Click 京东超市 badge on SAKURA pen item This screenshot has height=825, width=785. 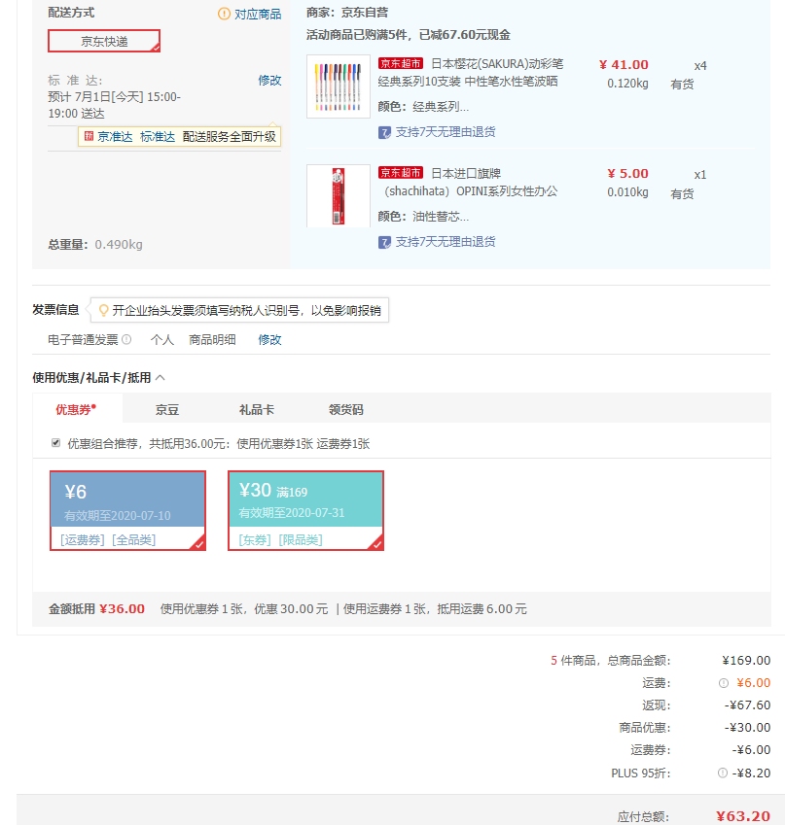click(401, 64)
